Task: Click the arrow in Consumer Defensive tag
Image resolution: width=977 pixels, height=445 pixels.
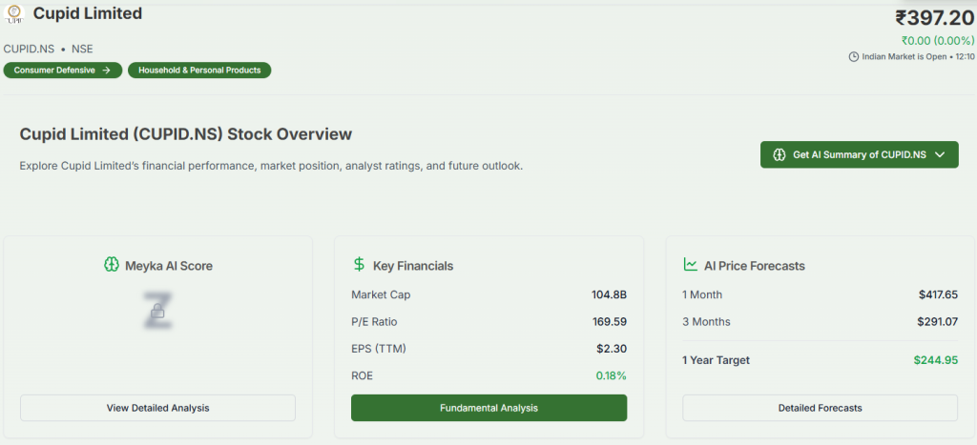Action: 107,71
